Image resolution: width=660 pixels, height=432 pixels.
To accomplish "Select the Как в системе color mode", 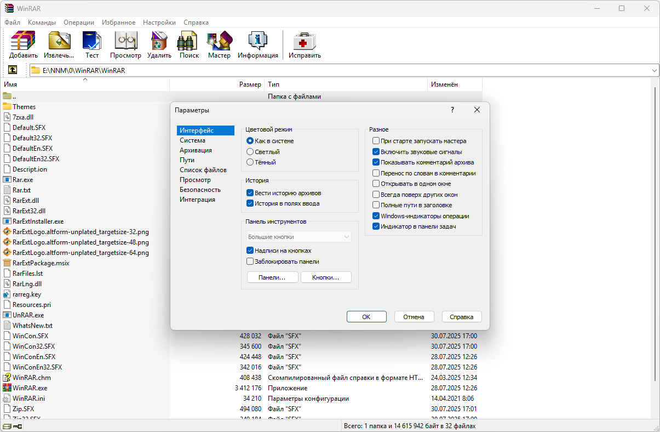I will (x=250, y=141).
